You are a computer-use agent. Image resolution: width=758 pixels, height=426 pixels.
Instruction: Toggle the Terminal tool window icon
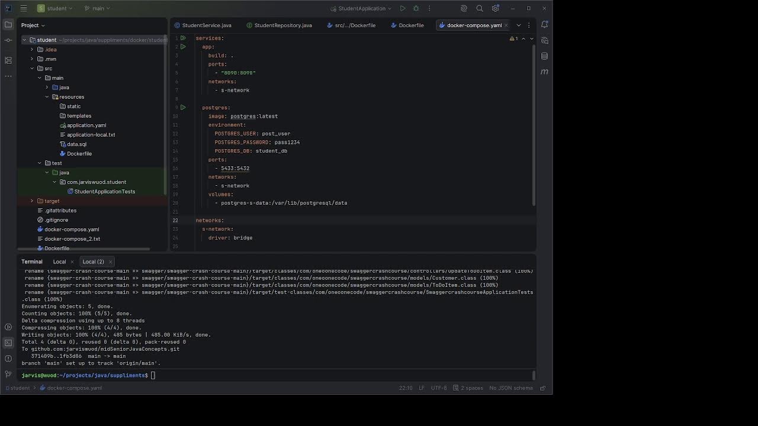tap(8, 343)
